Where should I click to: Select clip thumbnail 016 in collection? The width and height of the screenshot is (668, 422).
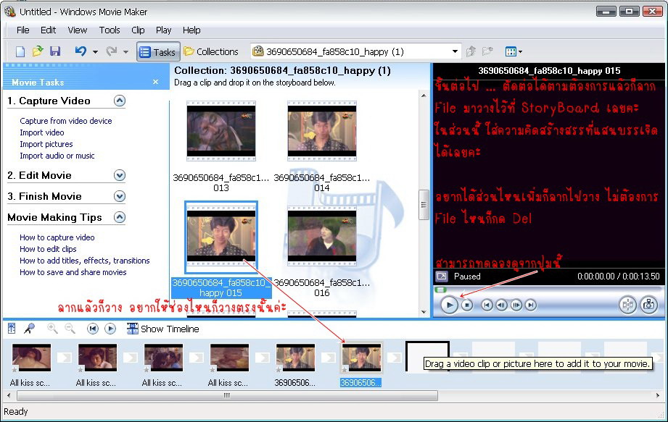[x=322, y=236]
